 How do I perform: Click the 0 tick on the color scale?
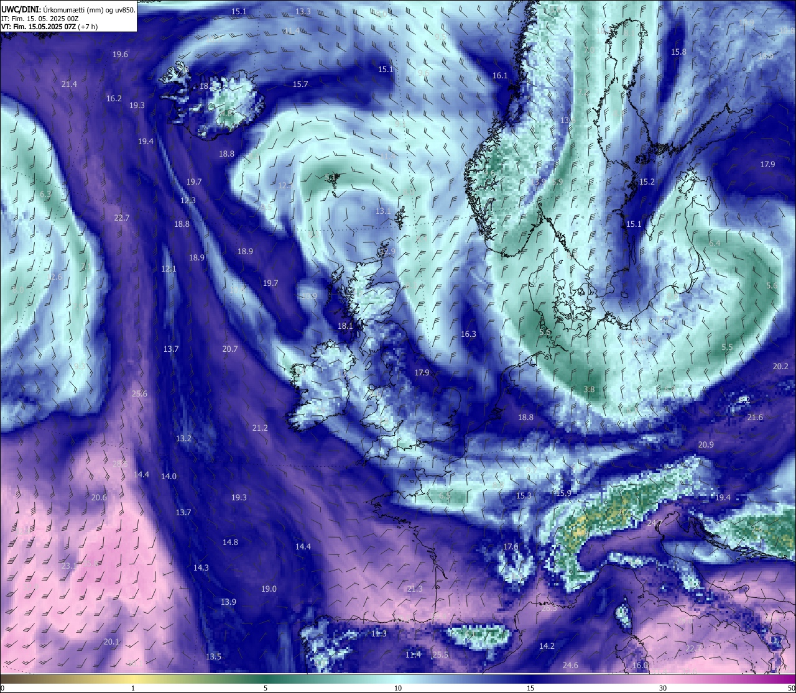point(2,688)
